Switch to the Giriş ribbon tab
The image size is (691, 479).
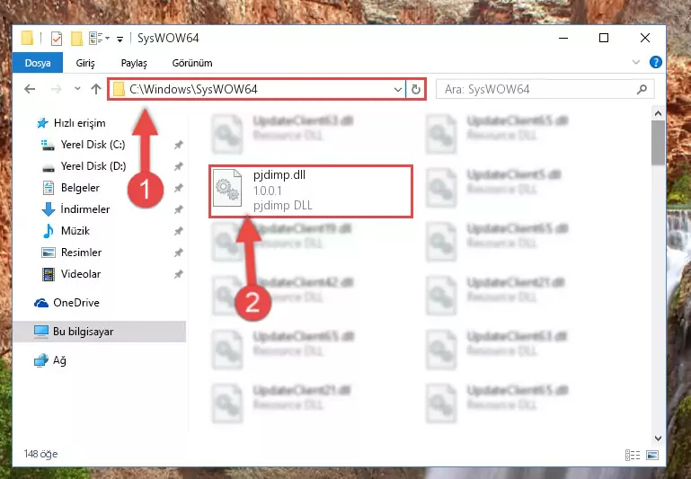pos(85,63)
